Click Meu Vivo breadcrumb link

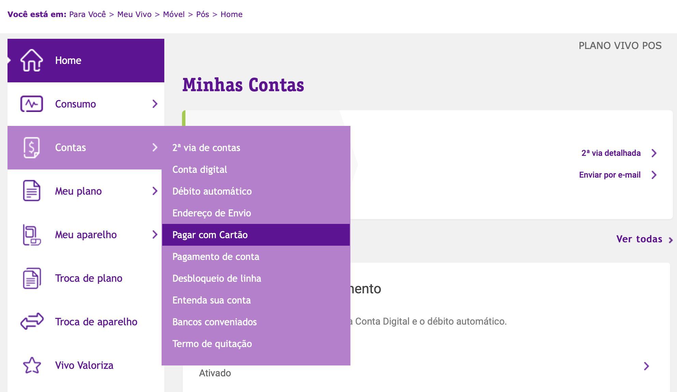click(x=134, y=14)
